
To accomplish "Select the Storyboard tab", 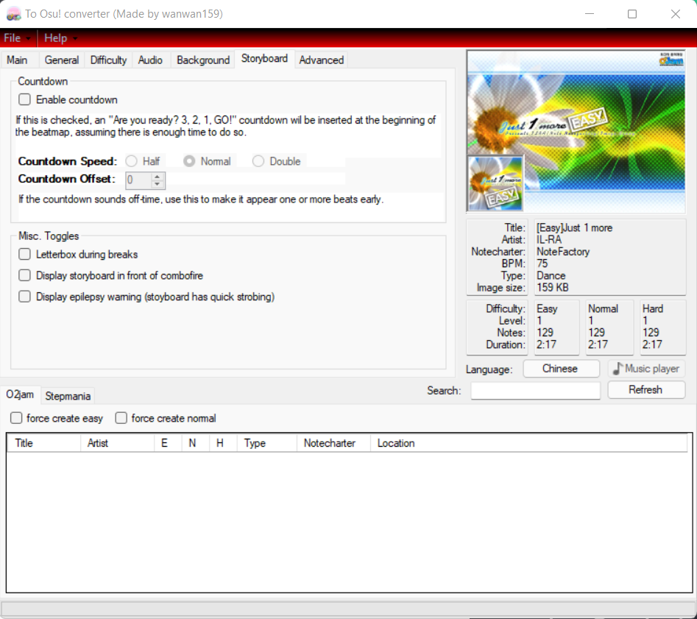I will coord(264,59).
